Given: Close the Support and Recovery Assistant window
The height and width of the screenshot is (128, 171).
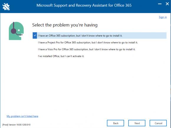Looking at the screenshot, I should coord(167,4).
